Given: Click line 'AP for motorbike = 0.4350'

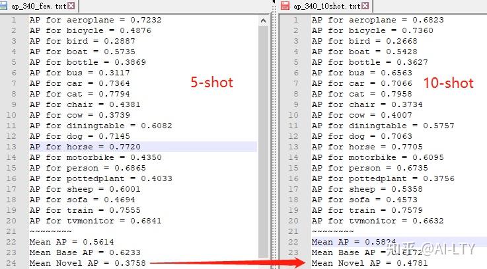Looking at the screenshot, I should click(x=96, y=157).
